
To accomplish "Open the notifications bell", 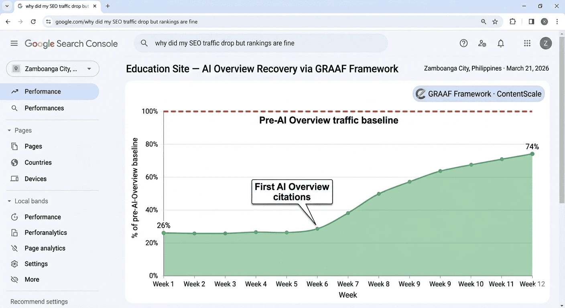I will 500,43.
